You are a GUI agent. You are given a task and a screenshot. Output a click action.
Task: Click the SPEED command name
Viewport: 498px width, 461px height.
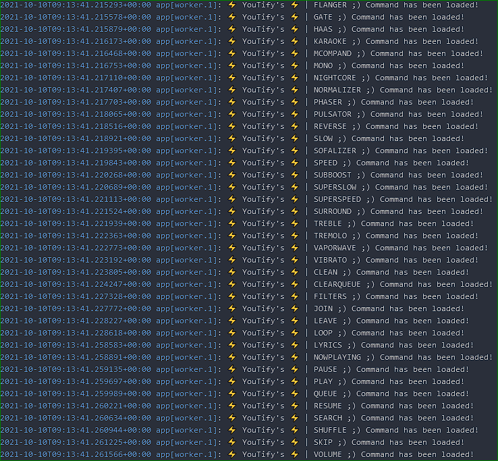click(325, 163)
